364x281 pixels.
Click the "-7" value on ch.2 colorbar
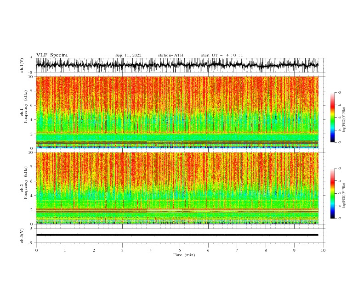point(339,219)
